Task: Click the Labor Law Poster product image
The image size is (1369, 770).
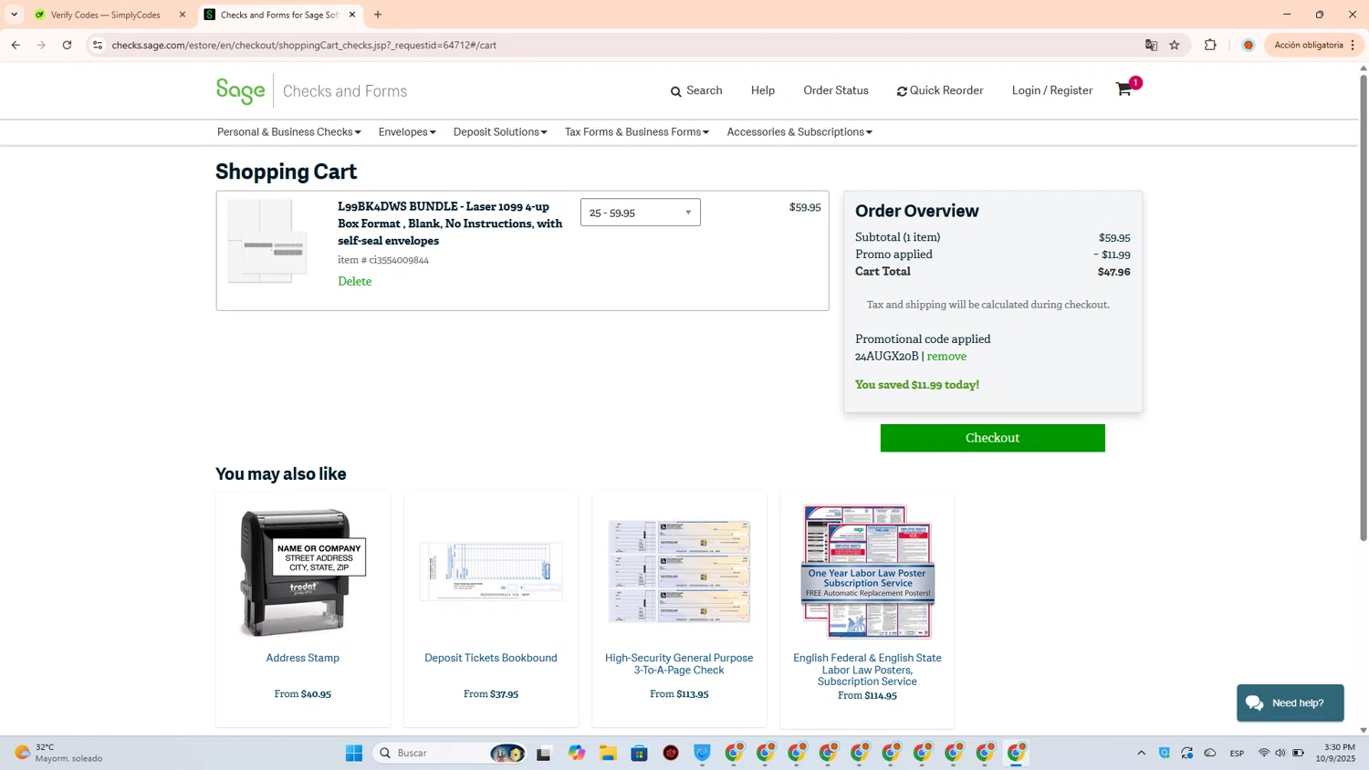Action: tap(867, 572)
